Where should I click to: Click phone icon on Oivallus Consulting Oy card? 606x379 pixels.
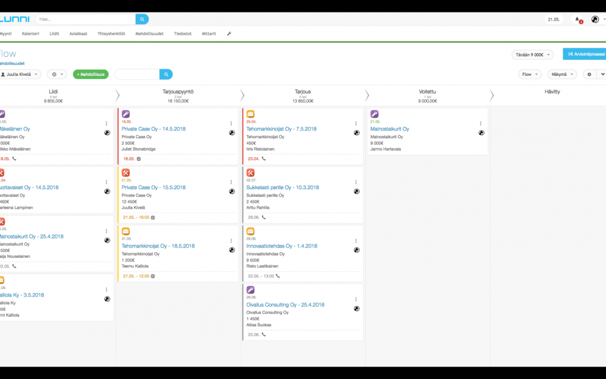click(x=264, y=335)
